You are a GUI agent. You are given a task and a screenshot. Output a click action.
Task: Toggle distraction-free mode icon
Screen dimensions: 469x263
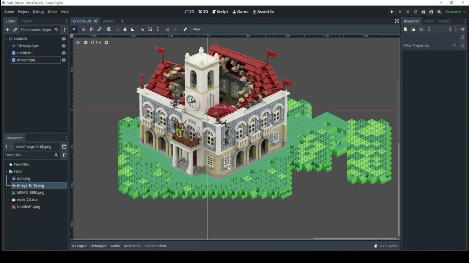coord(396,21)
